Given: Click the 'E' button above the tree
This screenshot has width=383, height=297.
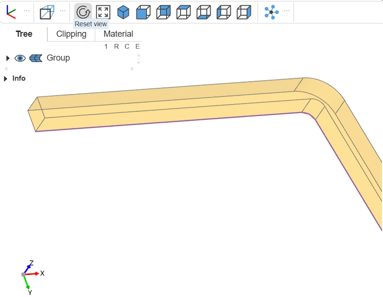Looking at the screenshot, I should [137, 46].
